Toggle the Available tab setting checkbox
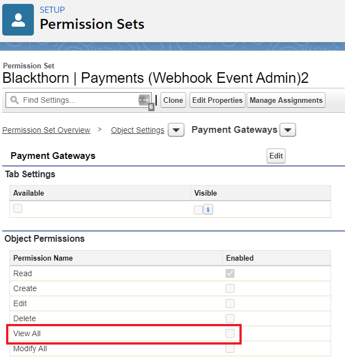Viewport: 345px width, 364px height. coord(18,208)
